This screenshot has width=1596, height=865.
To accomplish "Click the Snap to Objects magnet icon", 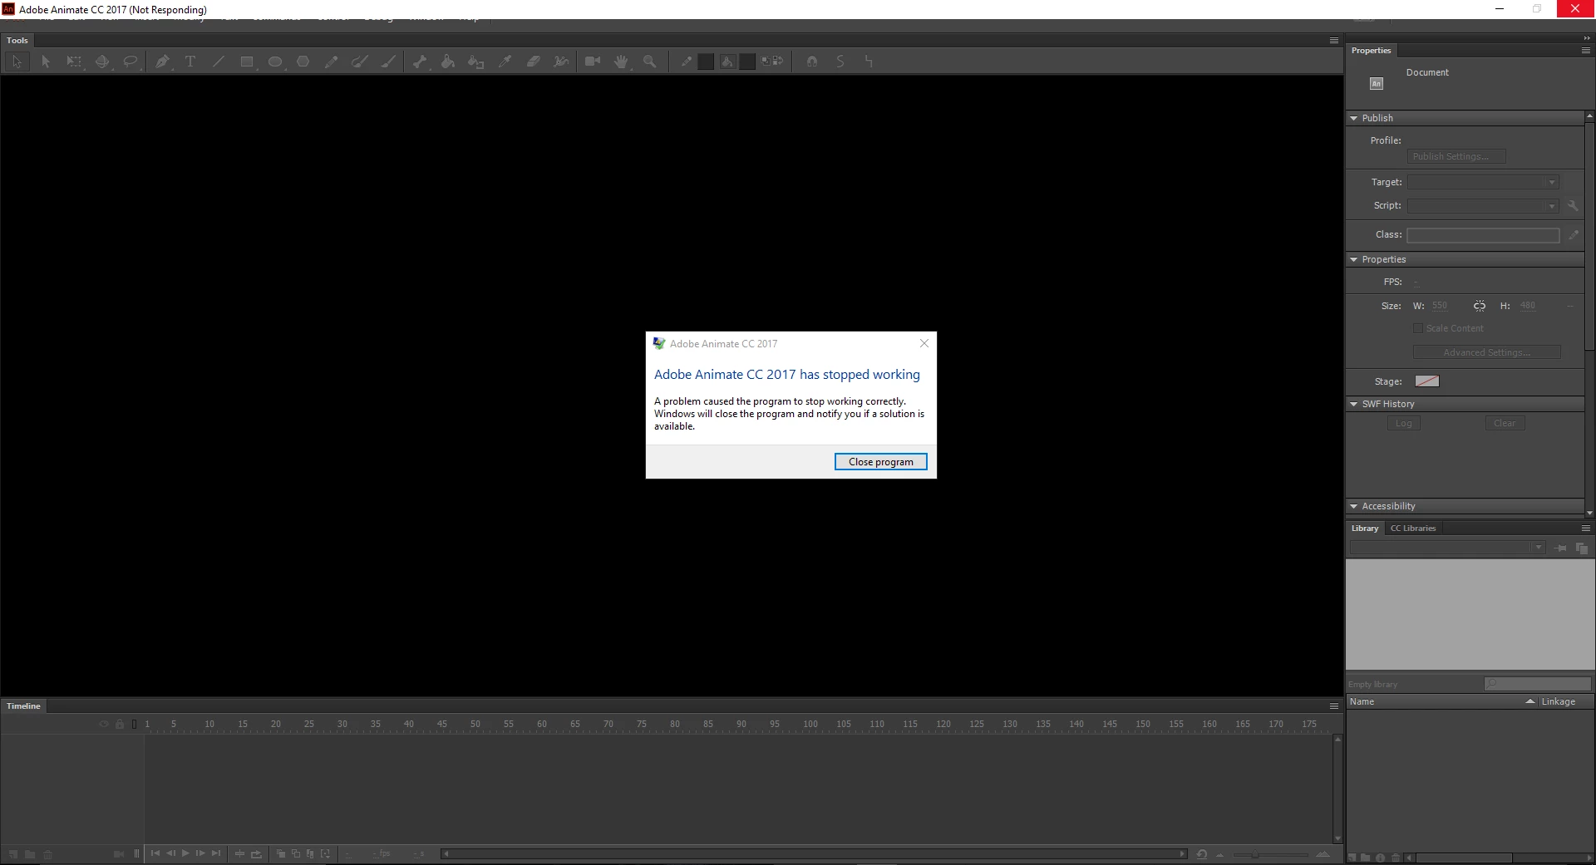I will 812,61.
